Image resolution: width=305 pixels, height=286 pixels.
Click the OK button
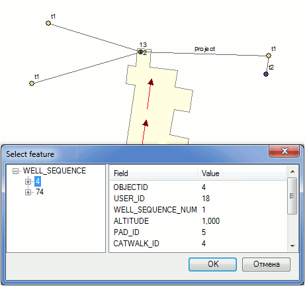pos(212,264)
